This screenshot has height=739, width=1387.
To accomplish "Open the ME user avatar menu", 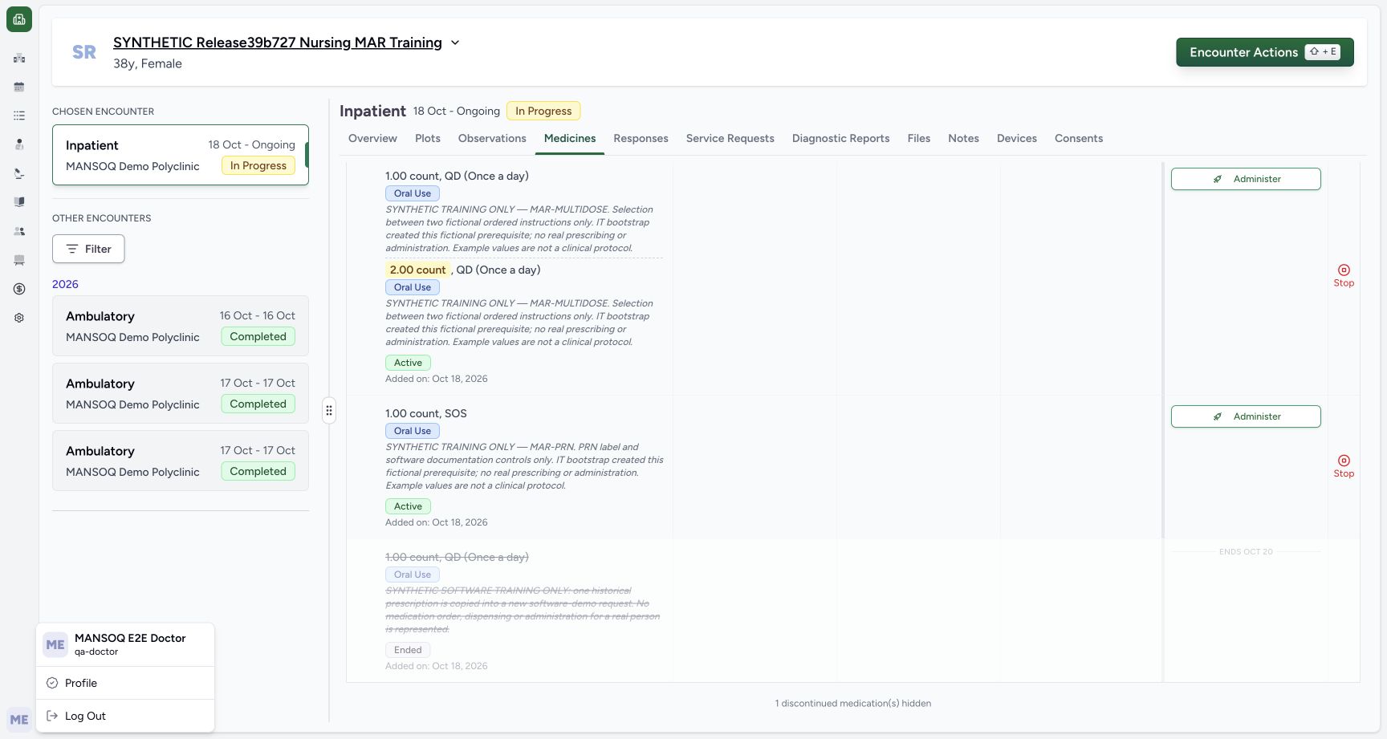I will tap(19, 720).
